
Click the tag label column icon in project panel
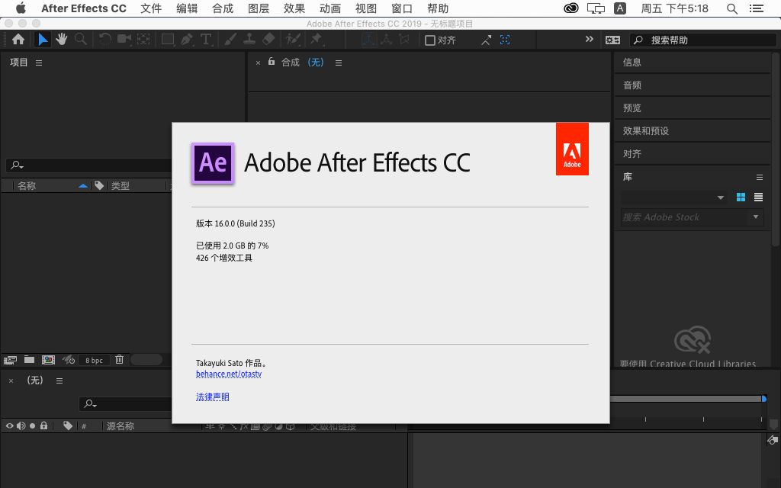click(x=99, y=186)
